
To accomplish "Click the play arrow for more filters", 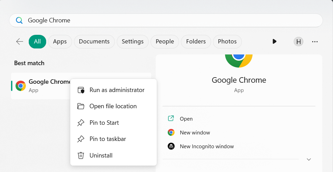I will [x=274, y=41].
